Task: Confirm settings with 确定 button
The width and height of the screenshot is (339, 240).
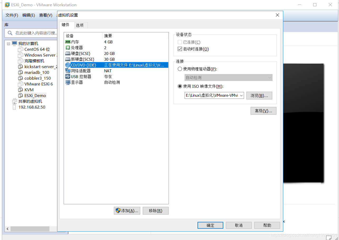Action: coord(210,225)
